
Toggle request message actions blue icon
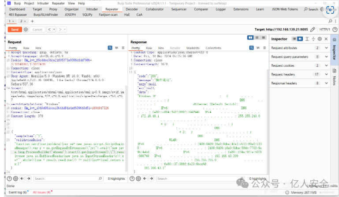point(110,48)
